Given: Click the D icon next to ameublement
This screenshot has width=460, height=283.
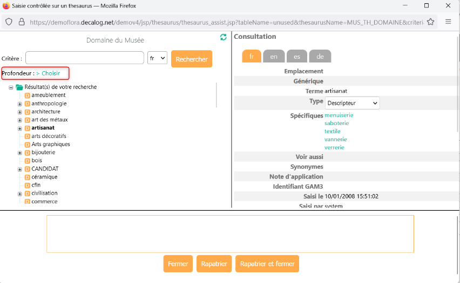Looking at the screenshot, I should (28, 95).
